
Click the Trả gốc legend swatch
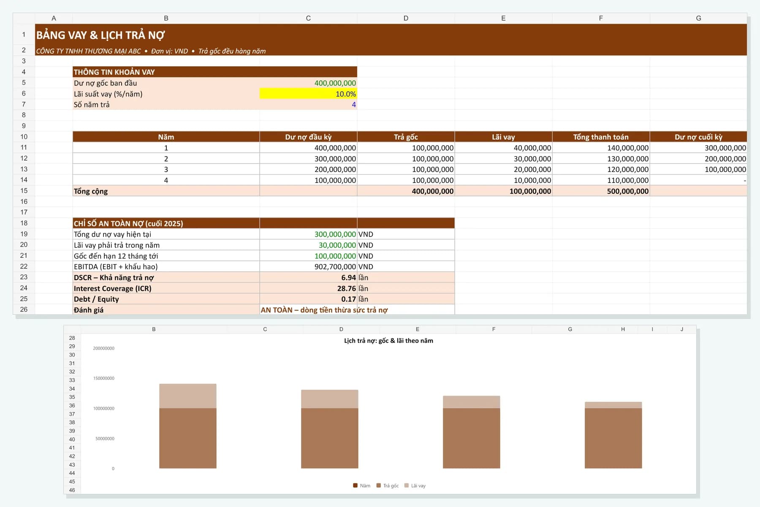coord(379,485)
